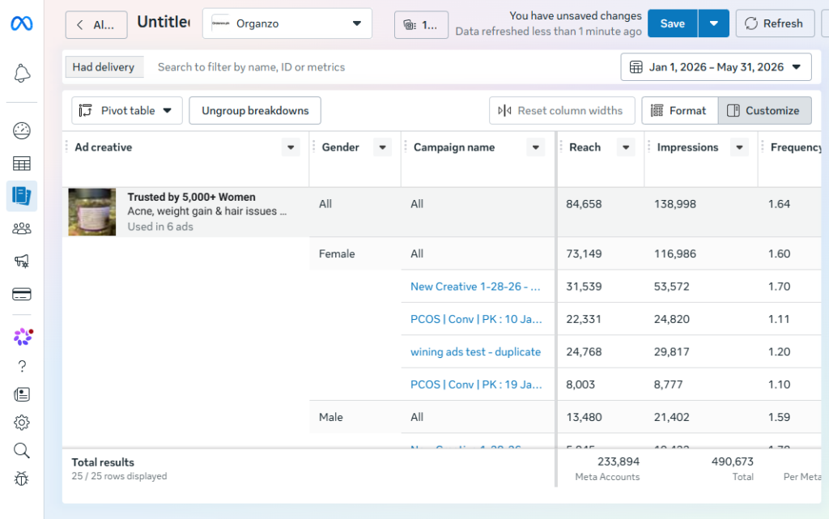Open Account overview gauge icon in sidebar
The image size is (829, 519).
tap(22, 130)
